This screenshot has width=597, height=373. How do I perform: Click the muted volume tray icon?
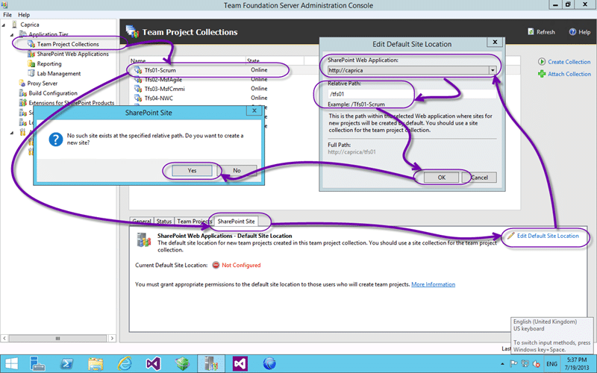pyautogui.click(x=537, y=364)
